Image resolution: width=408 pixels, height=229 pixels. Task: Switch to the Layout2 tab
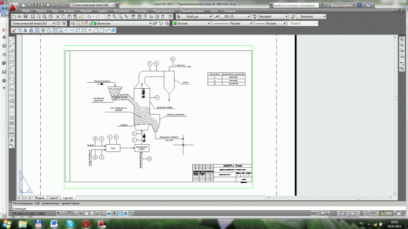pos(68,198)
